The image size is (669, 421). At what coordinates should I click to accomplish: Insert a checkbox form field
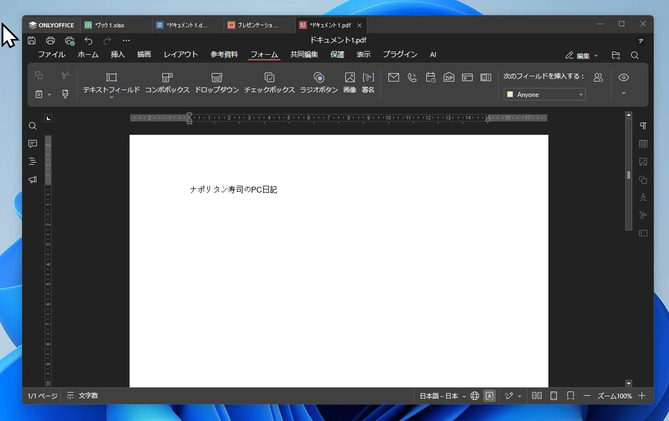pos(269,83)
